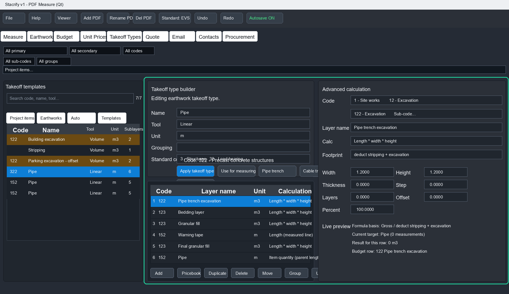The height and width of the screenshot is (294, 509).
Task: Click Use for measuring button
Action: click(x=236, y=171)
